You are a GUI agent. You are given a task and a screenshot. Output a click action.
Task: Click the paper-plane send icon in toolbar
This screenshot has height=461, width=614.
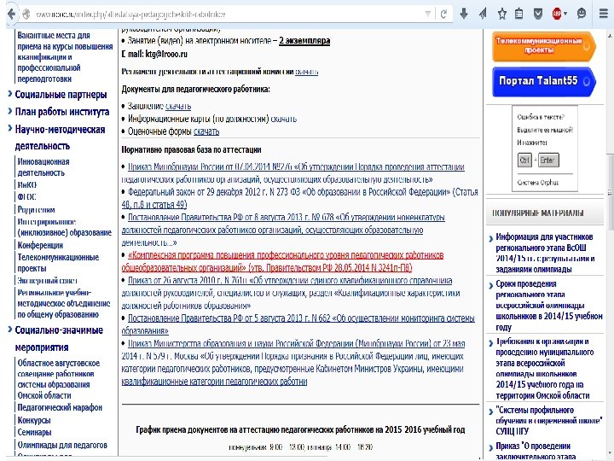pyautogui.click(x=483, y=15)
